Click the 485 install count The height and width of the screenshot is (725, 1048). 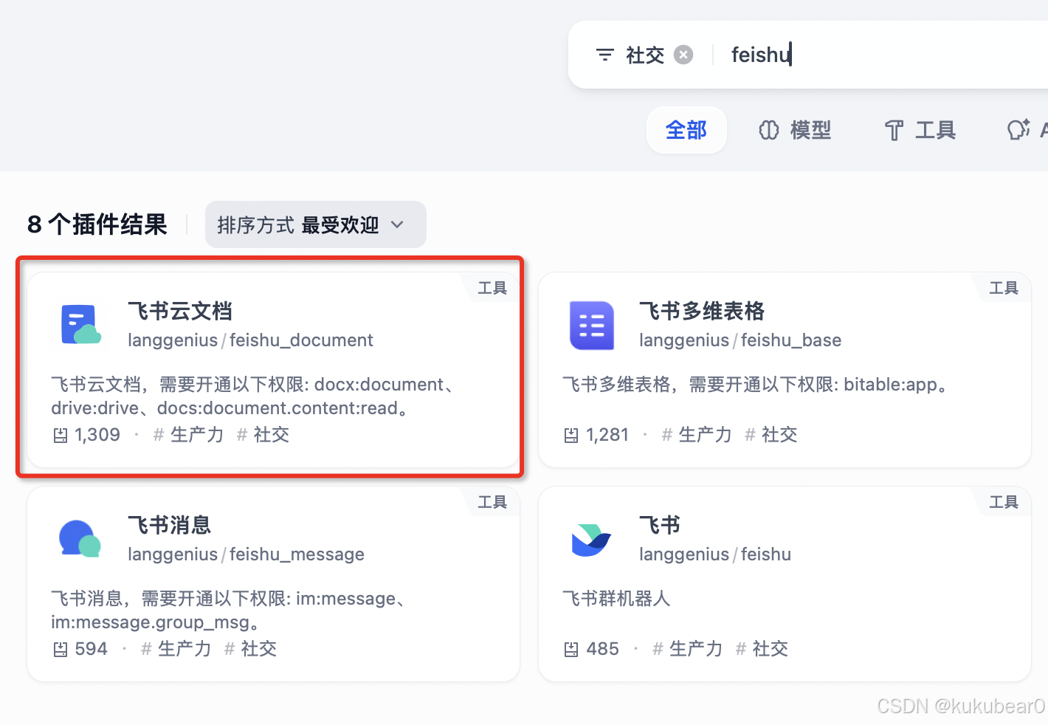pos(602,649)
